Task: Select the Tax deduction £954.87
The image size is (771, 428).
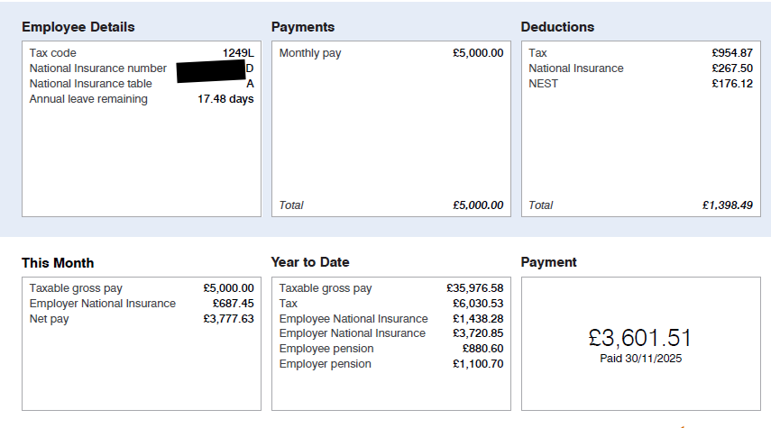Action: pos(731,53)
